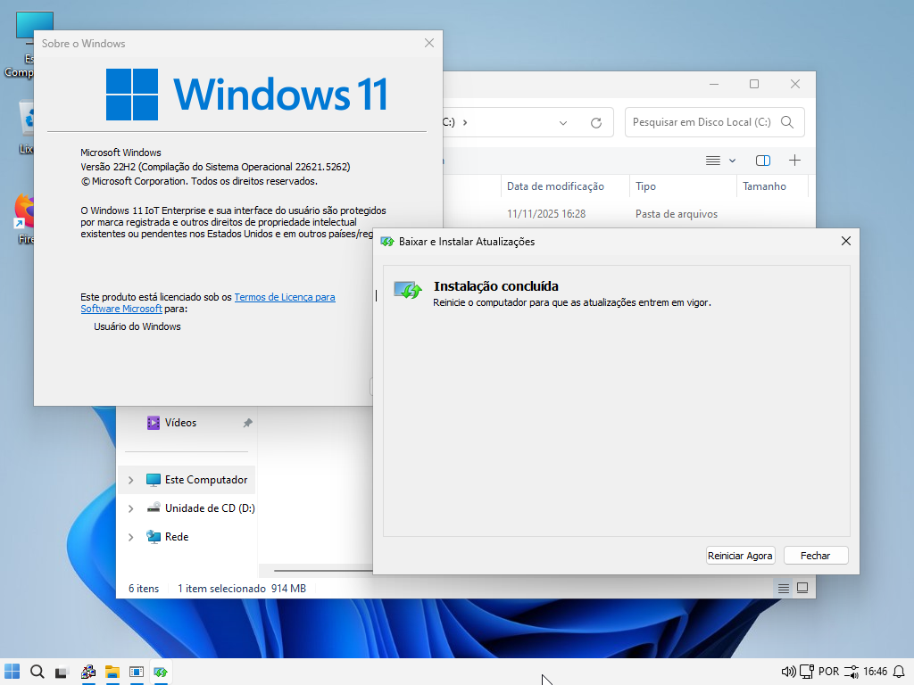The width and height of the screenshot is (914, 685).
Task: Click Fechar button in update dialog
Action: pos(816,556)
